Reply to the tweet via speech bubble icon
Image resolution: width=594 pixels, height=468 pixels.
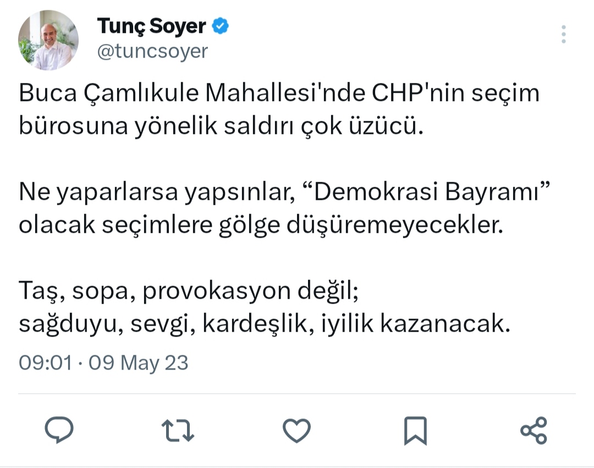tap(59, 430)
